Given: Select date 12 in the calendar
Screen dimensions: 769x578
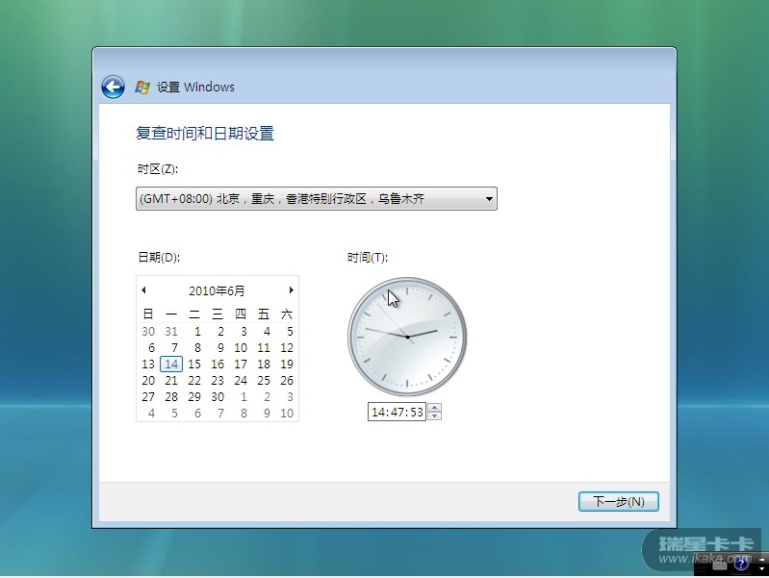Looking at the screenshot, I should [x=287, y=347].
